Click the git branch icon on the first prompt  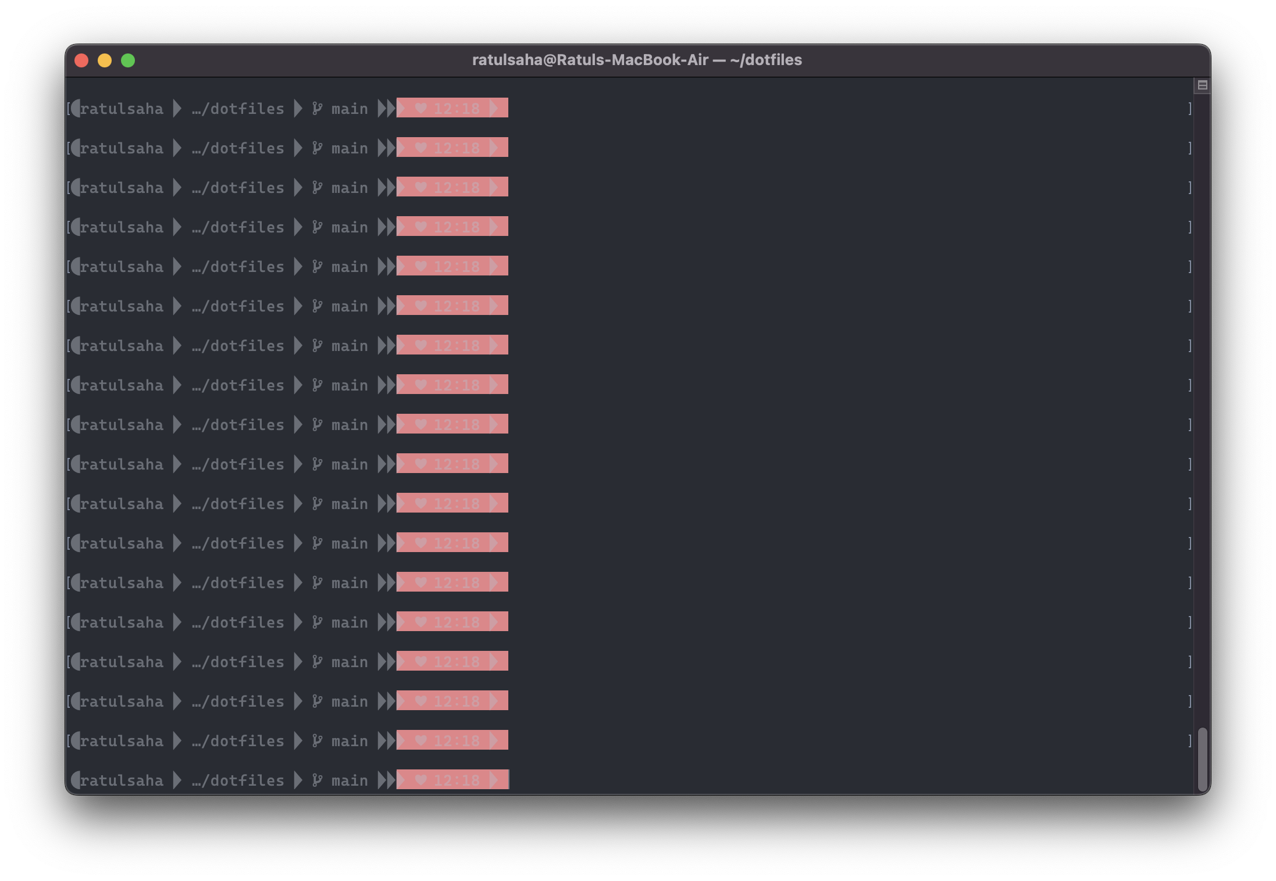pos(317,108)
